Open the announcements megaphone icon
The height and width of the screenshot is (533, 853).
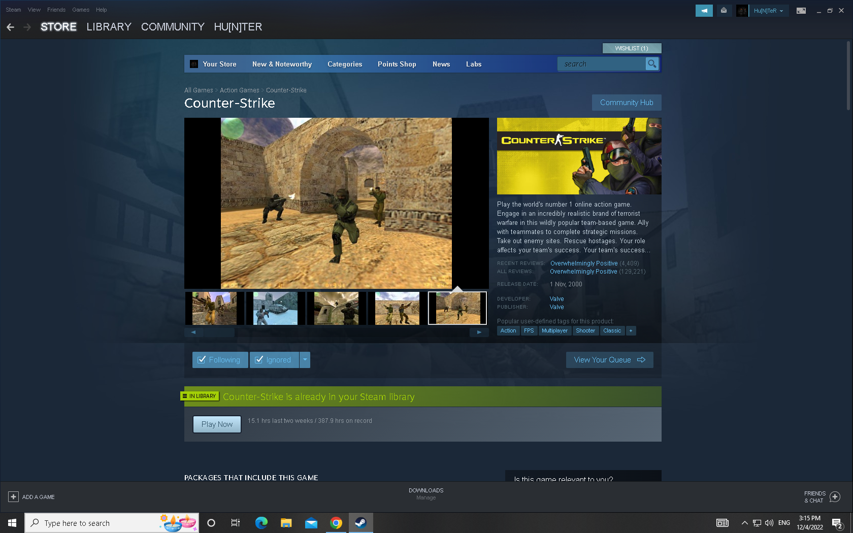[x=704, y=11]
